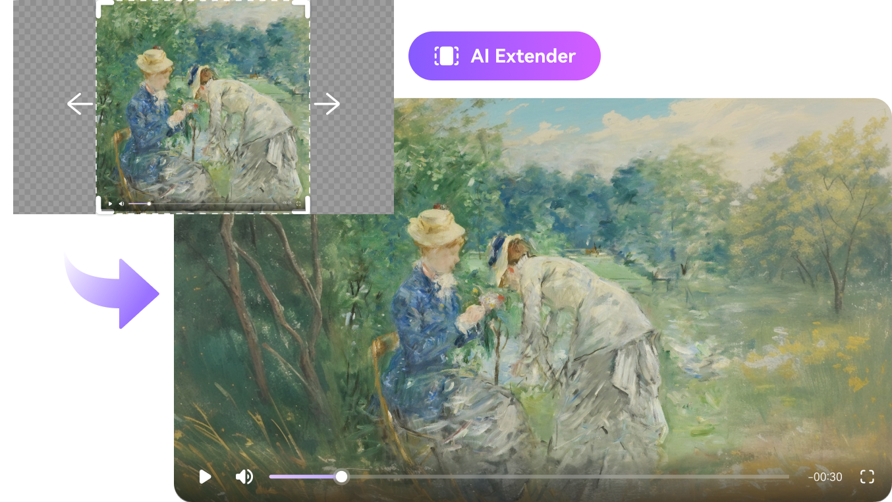Click the unplayed part of large video's timeline
This screenshot has height=502, width=892.
[569, 476]
